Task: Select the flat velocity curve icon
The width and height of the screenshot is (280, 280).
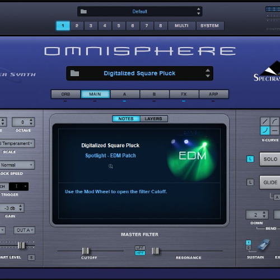Action: coord(274,130)
